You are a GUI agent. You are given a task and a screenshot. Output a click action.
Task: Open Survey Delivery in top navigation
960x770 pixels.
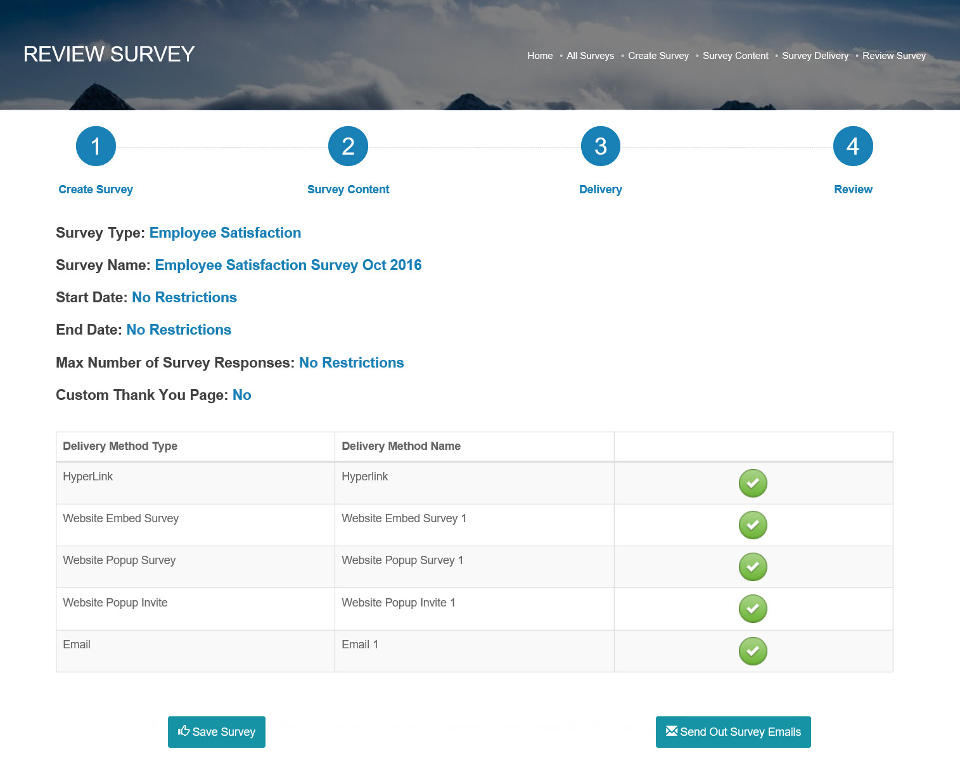click(815, 56)
